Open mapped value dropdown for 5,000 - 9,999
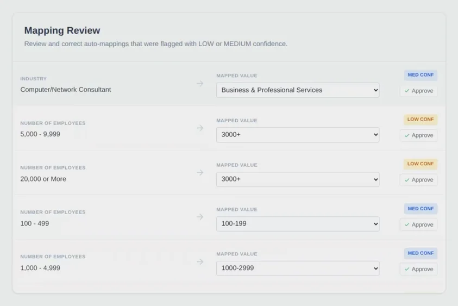This screenshot has width=458, height=306. pos(298,135)
